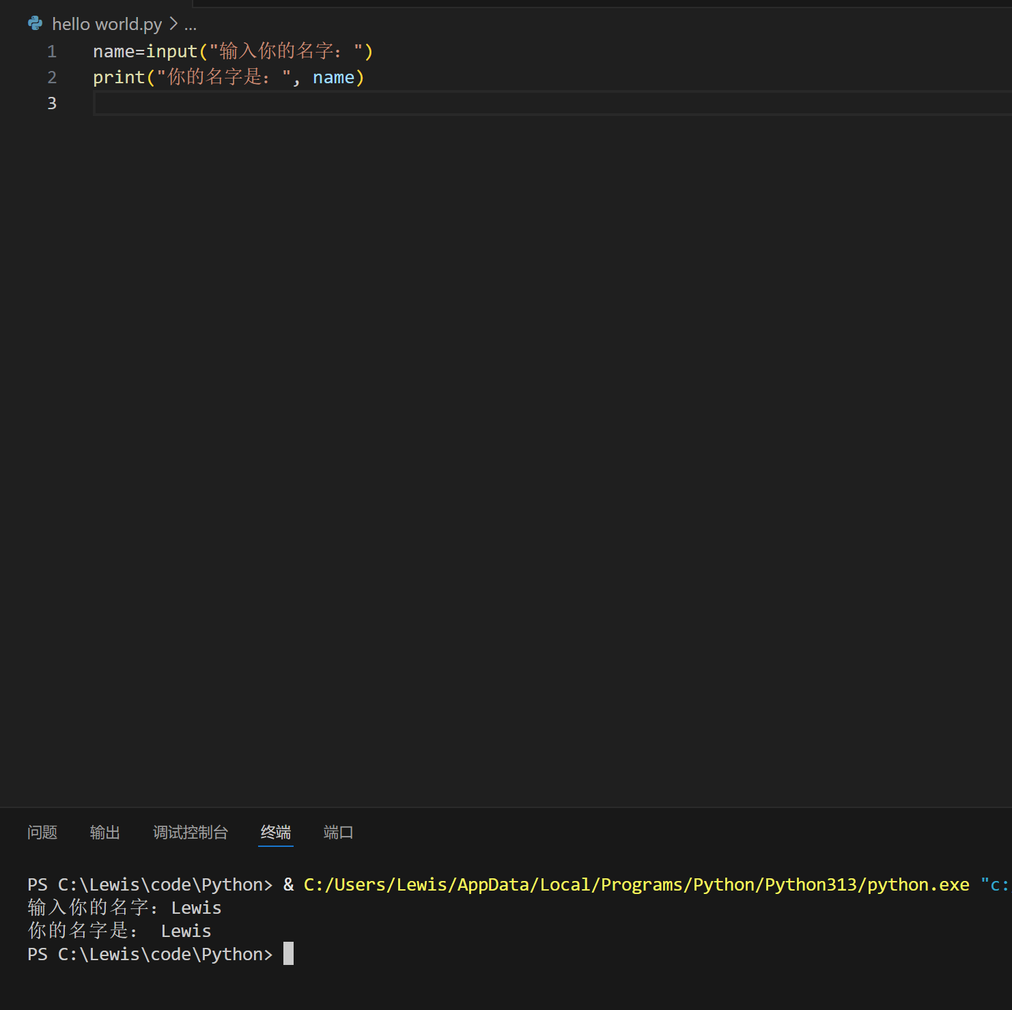Select the 终端 tab
The width and height of the screenshot is (1012, 1010).
click(x=276, y=833)
